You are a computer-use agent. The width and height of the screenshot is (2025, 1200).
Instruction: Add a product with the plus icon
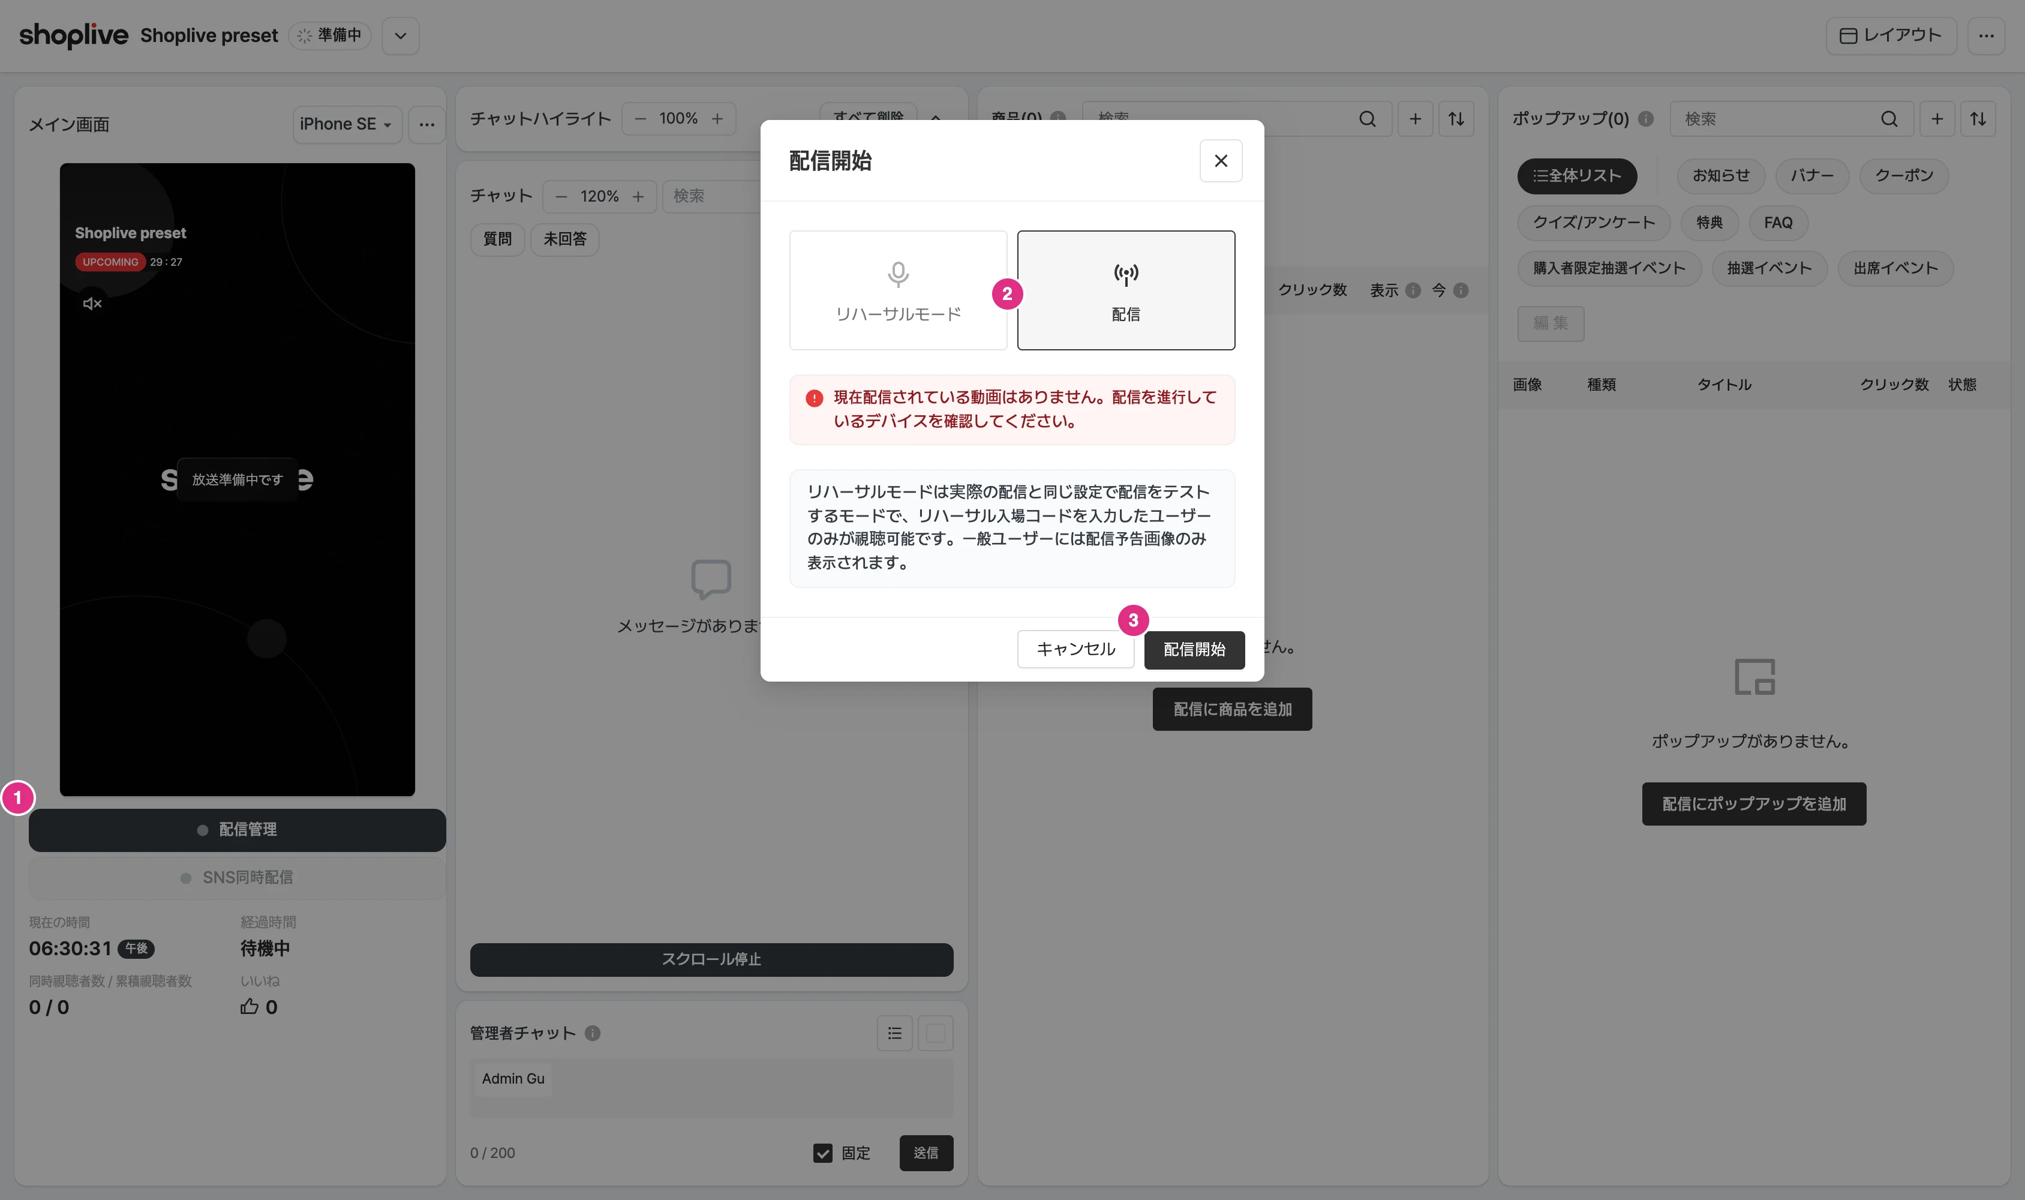point(1414,119)
